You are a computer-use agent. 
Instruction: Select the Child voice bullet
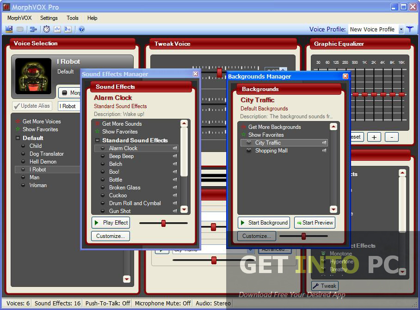click(x=23, y=146)
